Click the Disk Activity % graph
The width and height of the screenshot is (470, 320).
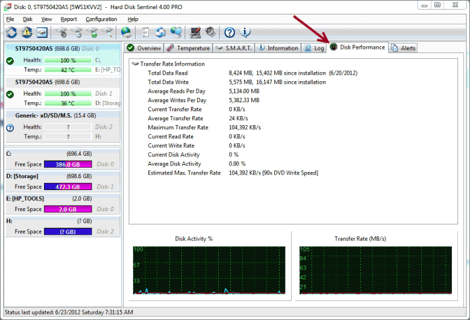[209, 270]
